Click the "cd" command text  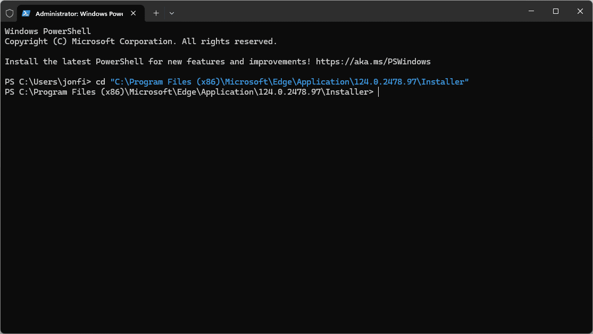(x=100, y=82)
